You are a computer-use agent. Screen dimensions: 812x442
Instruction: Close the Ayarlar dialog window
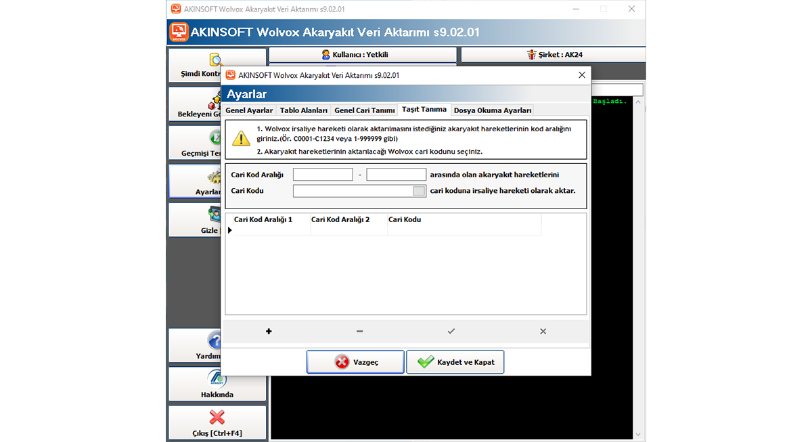(x=582, y=75)
